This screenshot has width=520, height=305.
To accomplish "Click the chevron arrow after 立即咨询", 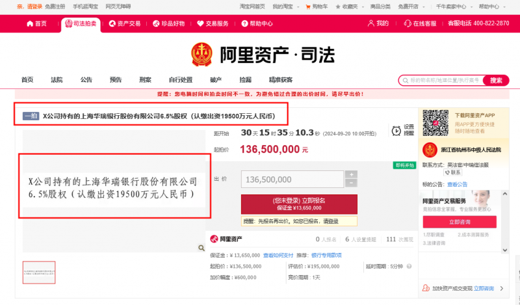I will point(502,288).
